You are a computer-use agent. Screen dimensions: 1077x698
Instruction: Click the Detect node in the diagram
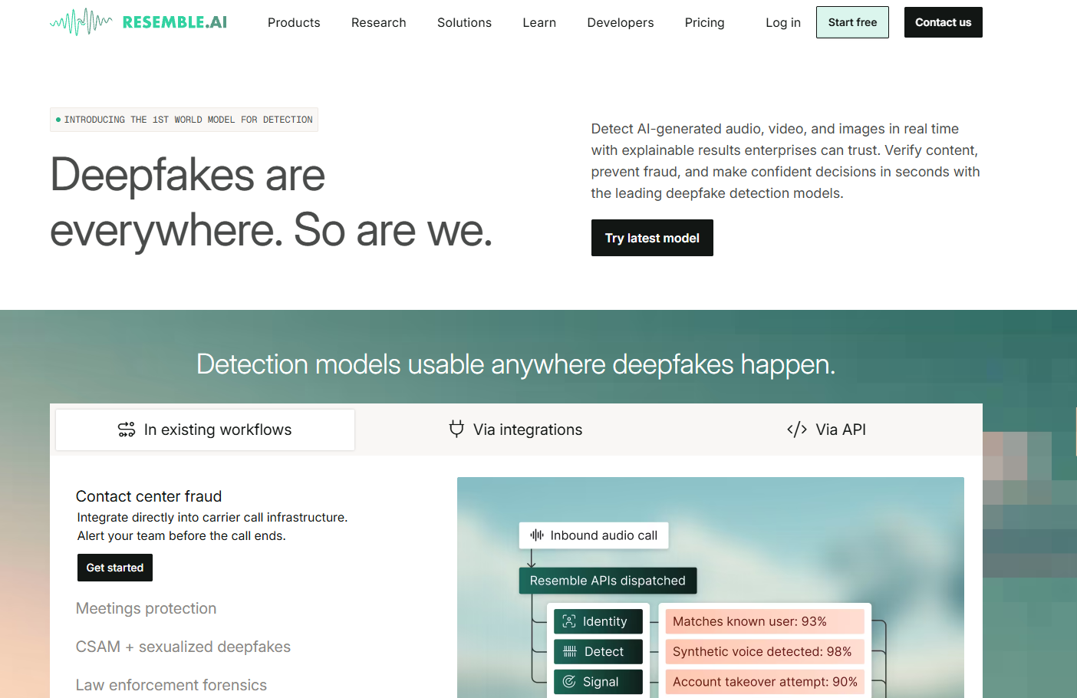coord(598,651)
